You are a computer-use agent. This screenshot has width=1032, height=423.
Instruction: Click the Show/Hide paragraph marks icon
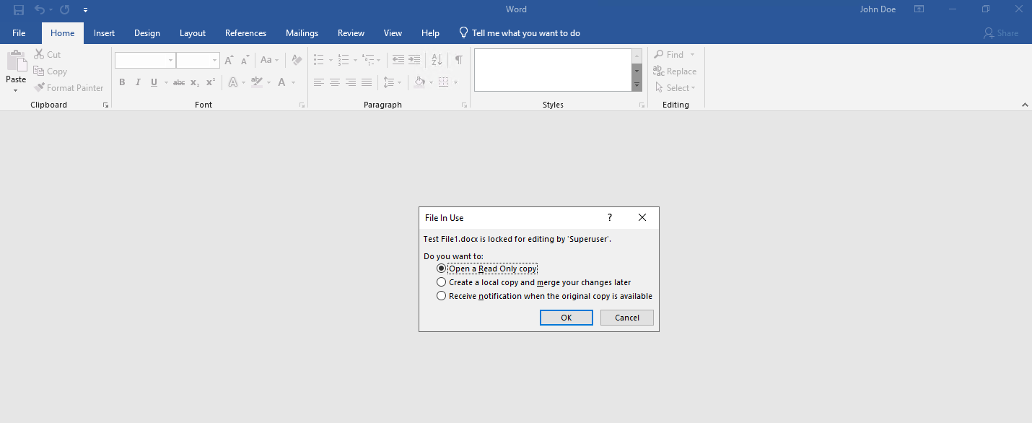(x=458, y=60)
